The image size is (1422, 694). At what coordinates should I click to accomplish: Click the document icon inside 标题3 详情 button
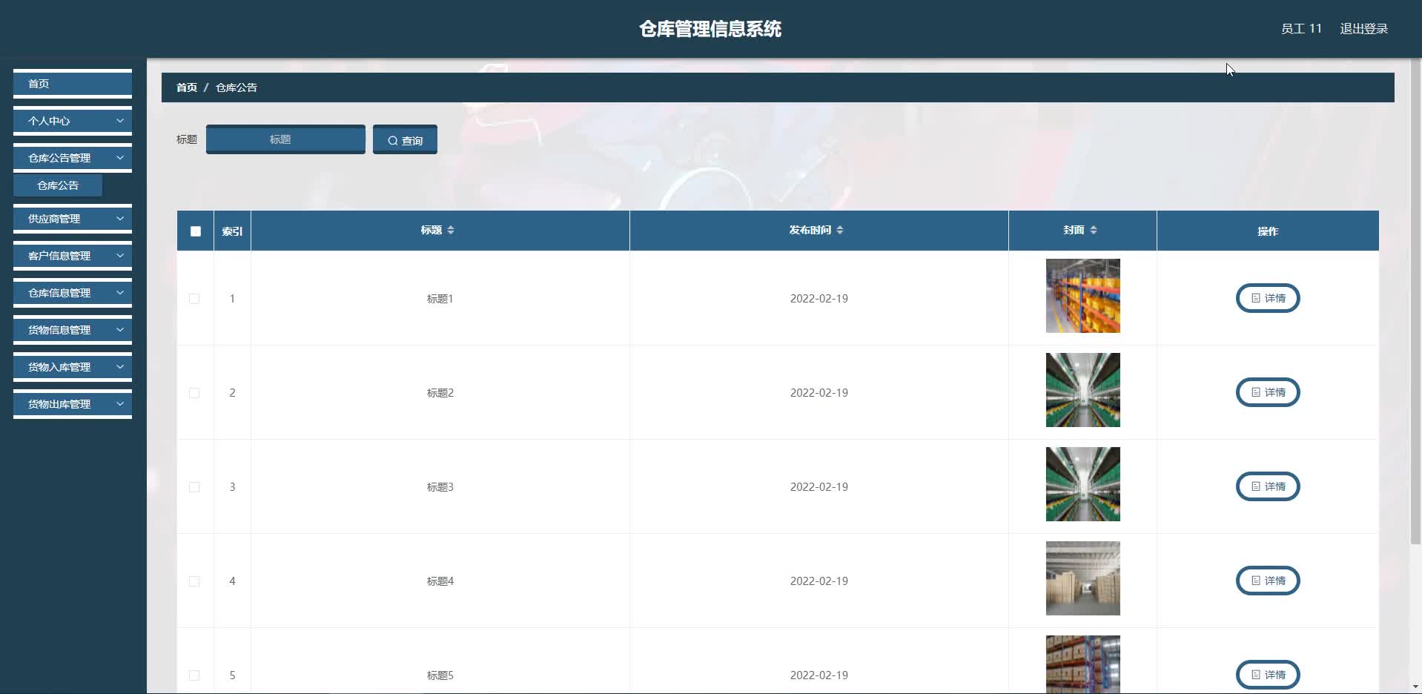click(1255, 486)
